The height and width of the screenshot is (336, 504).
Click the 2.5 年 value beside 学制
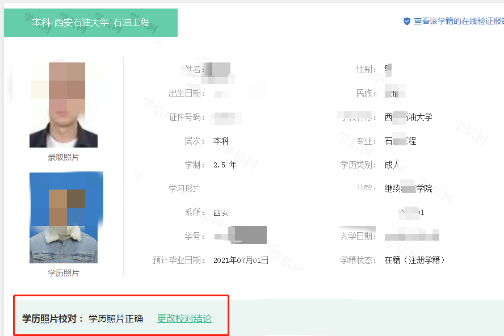tap(225, 165)
